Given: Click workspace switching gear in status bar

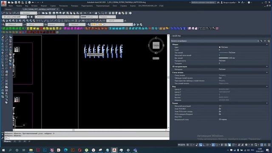Looking at the screenshot, I should pyautogui.click(x=246, y=144).
